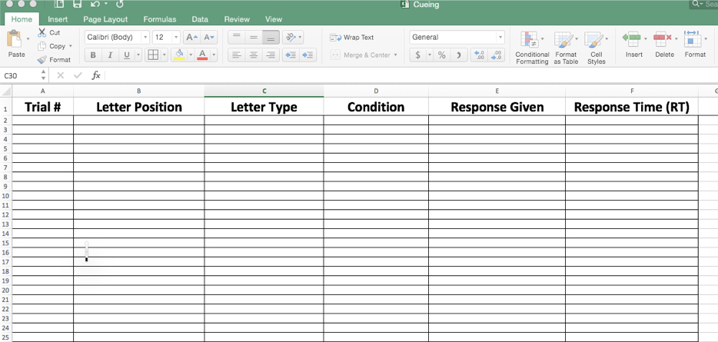Redo with the circular arrow icon
Screen dimensions: 718x342
[x=120, y=4]
